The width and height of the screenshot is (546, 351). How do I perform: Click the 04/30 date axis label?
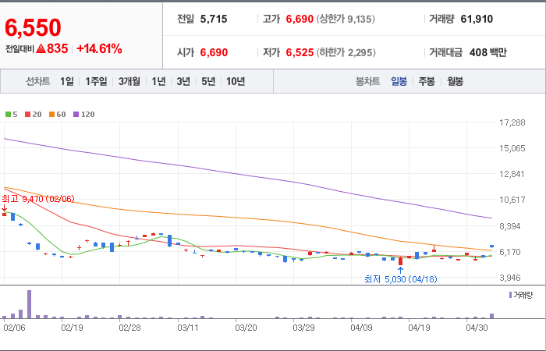(x=477, y=328)
